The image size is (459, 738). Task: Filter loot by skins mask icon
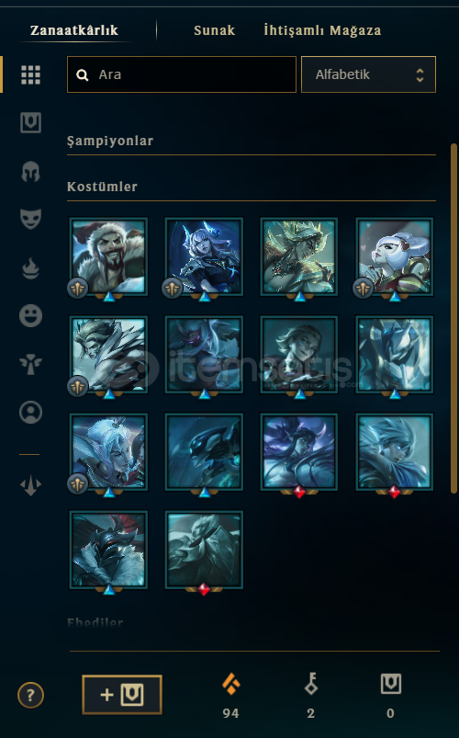point(30,219)
